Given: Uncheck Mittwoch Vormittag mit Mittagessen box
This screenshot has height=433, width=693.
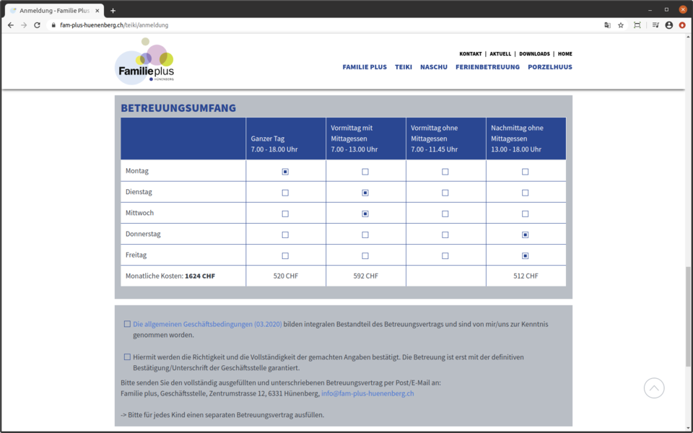Looking at the screenshot, I should pyautogui.click(x=365, y=214).
